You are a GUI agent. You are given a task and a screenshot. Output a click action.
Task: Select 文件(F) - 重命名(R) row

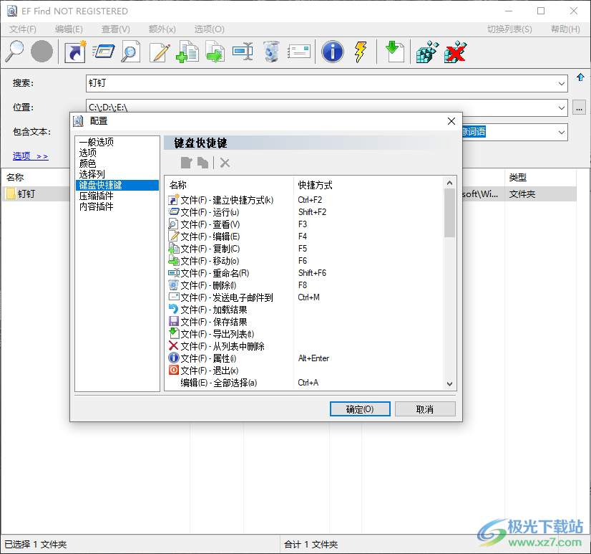pos(305,273)
